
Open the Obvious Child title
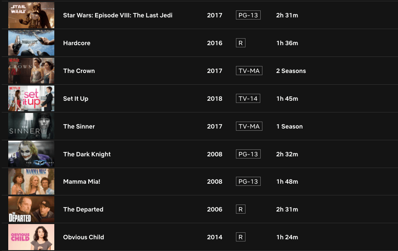coord(84,237)
